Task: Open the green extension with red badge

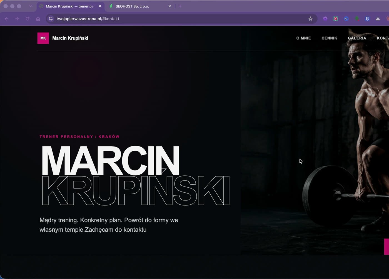Action: [x=357, y=19]
